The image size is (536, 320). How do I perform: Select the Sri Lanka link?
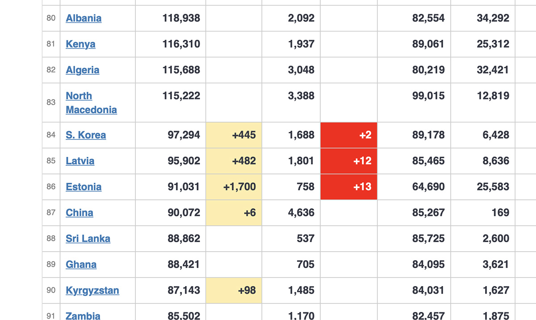pos(88,239)
